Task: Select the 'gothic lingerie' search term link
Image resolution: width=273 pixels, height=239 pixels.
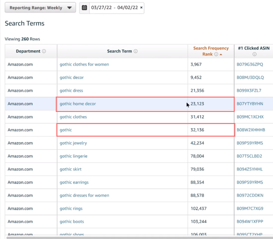Action: click(x=73, y=156)
